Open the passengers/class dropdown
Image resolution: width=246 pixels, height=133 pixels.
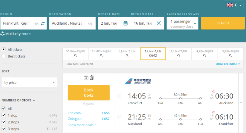183,23
